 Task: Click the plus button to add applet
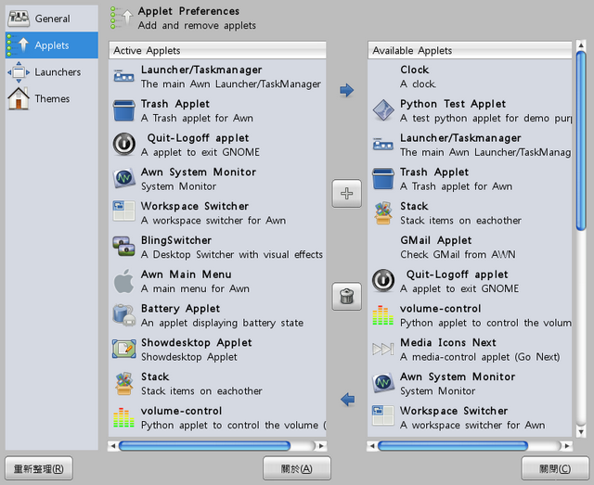[x=346, y=194]
